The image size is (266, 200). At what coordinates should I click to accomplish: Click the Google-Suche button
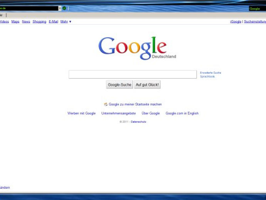[120, 85]
